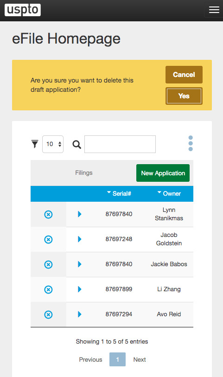Delete the Lynn Stanikmas draft application
The image size is (223, 377).
coord(48,214)
